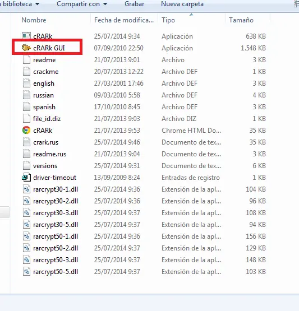Viewport: 299px width, 311px height.
Task: Click the date '07/09/2010 22:50'
Action: 119,48
